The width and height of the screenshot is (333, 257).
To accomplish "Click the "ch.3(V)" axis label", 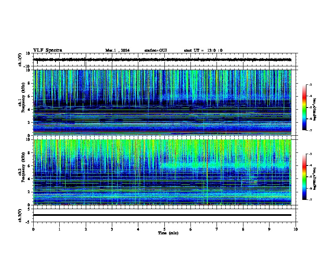I will pyautogui.click(x=20, y=215).
